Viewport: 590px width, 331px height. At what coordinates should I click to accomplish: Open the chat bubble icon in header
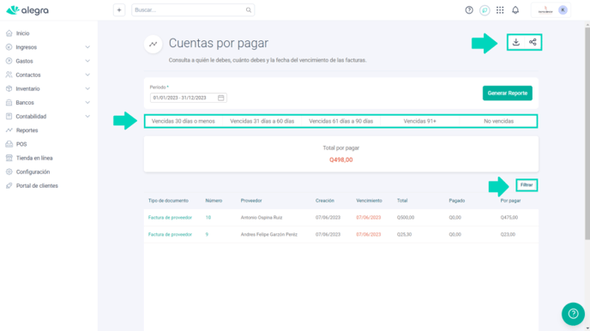pos(485,10)
